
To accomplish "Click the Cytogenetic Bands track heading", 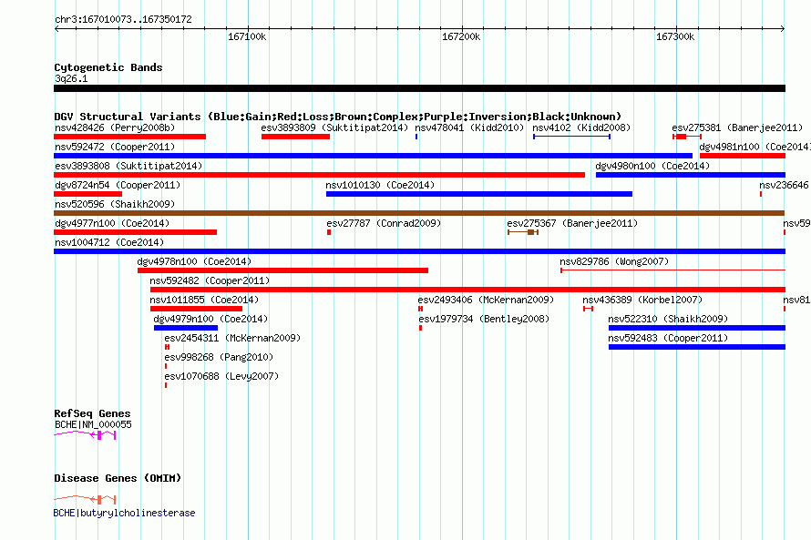I will point(108,67).
